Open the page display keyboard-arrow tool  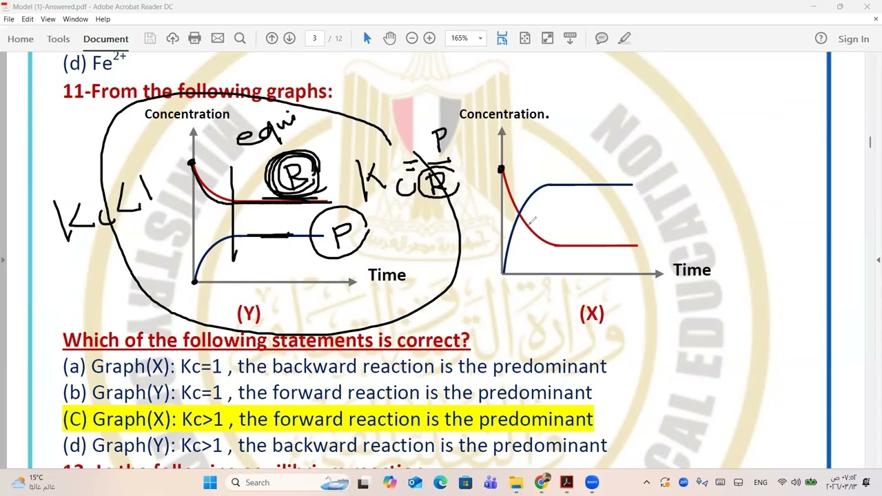pos(570,39)
